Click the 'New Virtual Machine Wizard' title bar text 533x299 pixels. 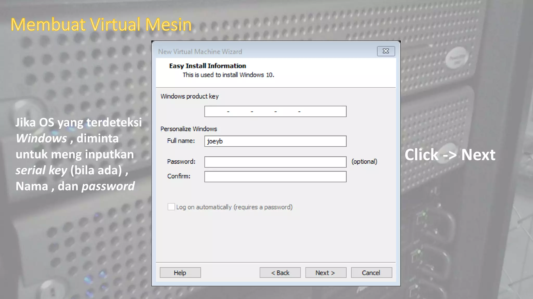coord(200,52)
